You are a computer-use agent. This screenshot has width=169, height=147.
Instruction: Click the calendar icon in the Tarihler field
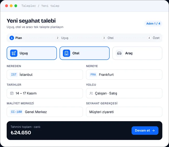(x=12, y=93)
